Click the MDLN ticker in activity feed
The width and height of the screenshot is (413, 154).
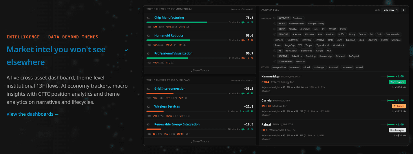(x=266, y=106)
